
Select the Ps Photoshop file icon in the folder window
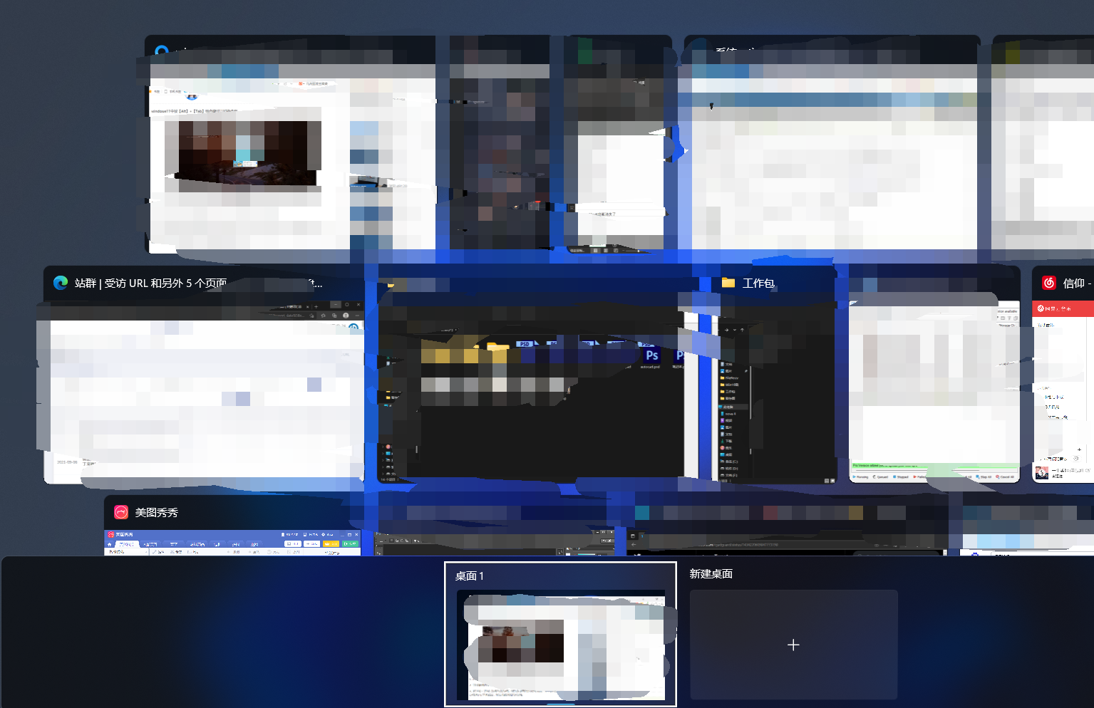tap(652, 355)
